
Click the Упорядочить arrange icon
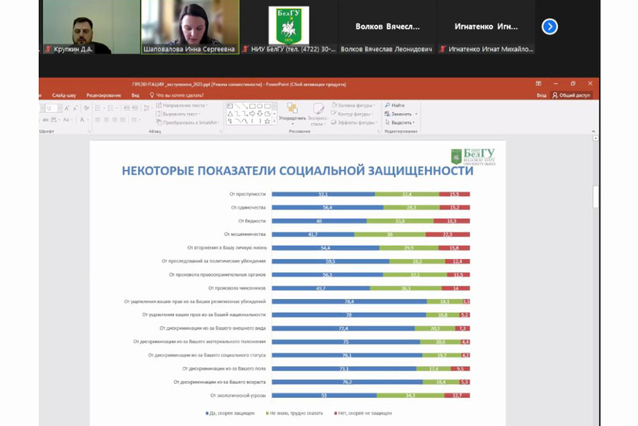(x=292, y=108)
